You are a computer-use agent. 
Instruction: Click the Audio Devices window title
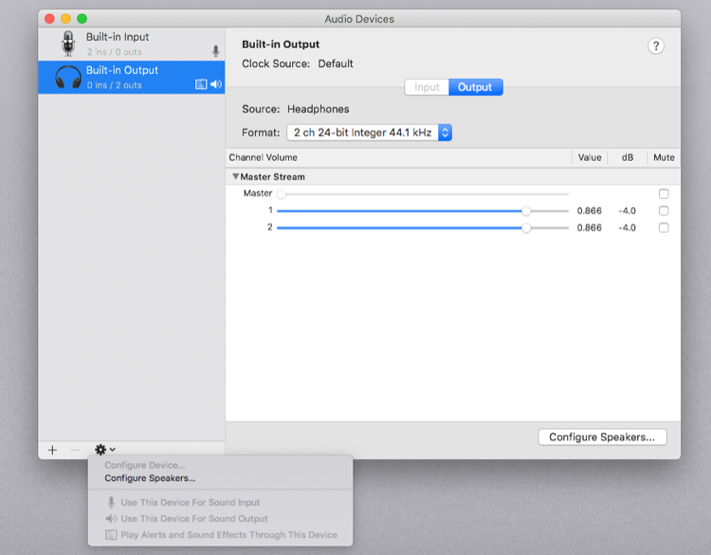click(359, 19)
